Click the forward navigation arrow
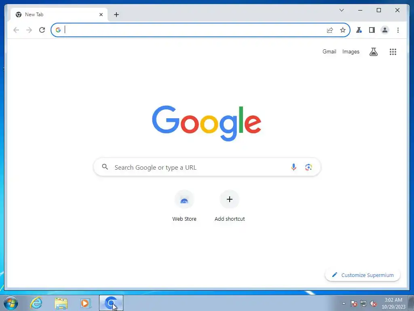The width and height of the screenshot is (414, 311). [x=29, y=30]
